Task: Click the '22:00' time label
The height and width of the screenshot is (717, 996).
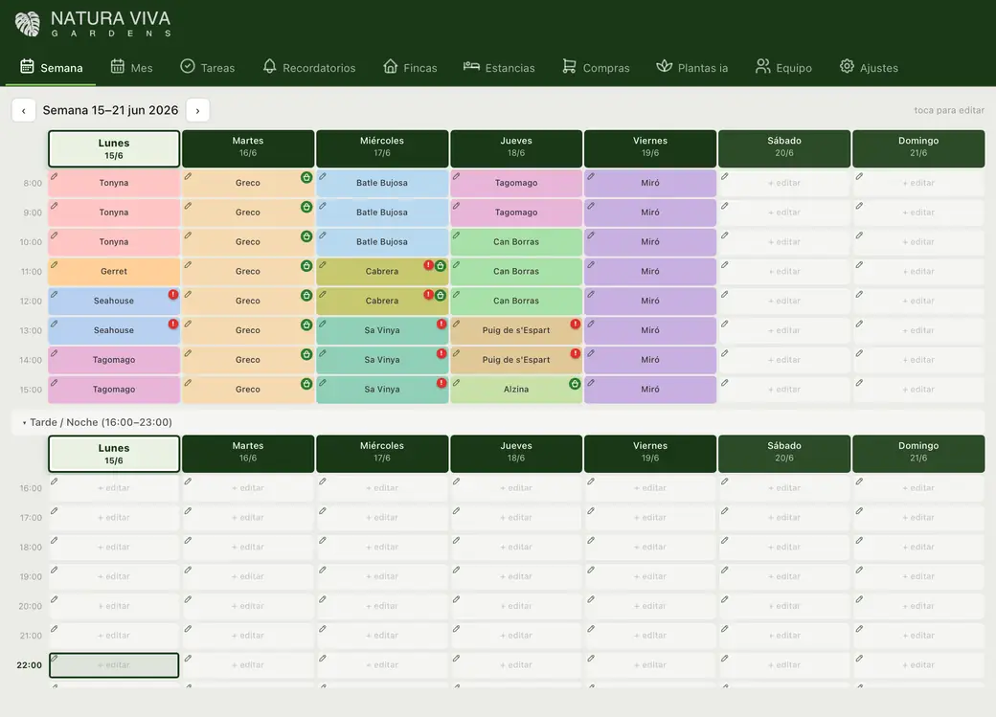Action: pyautogui.click(x=30, y=665)
